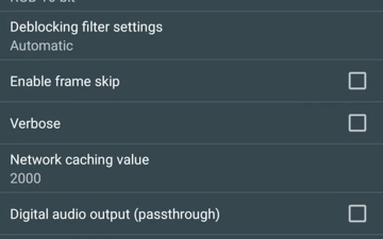Select the Enable frame skip label
The image size is (383, 239).
point(65,81)
